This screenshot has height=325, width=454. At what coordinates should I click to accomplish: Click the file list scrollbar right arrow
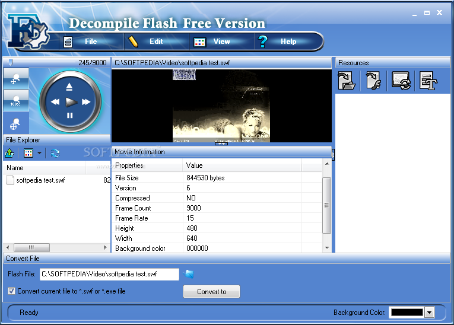point(106,248)
